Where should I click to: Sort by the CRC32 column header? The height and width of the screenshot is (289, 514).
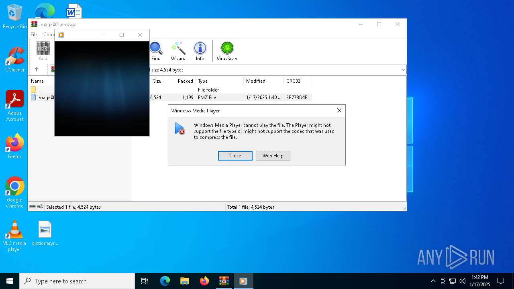pyautogui.click(x=298, y=81)
